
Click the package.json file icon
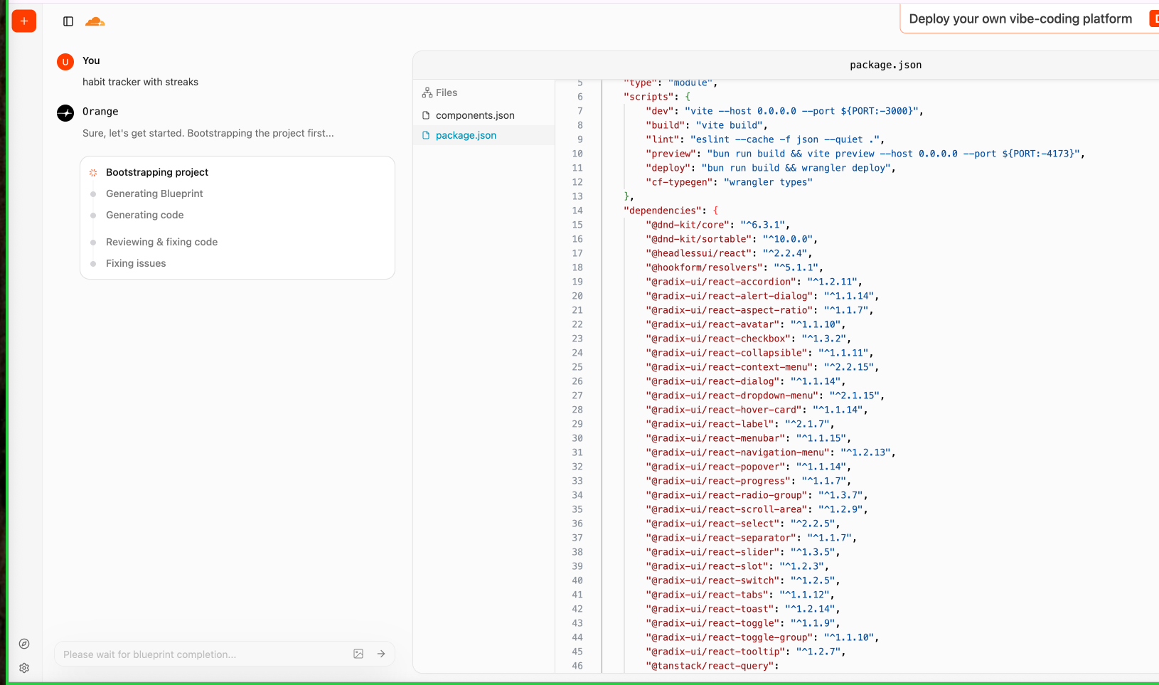point(425,135)
